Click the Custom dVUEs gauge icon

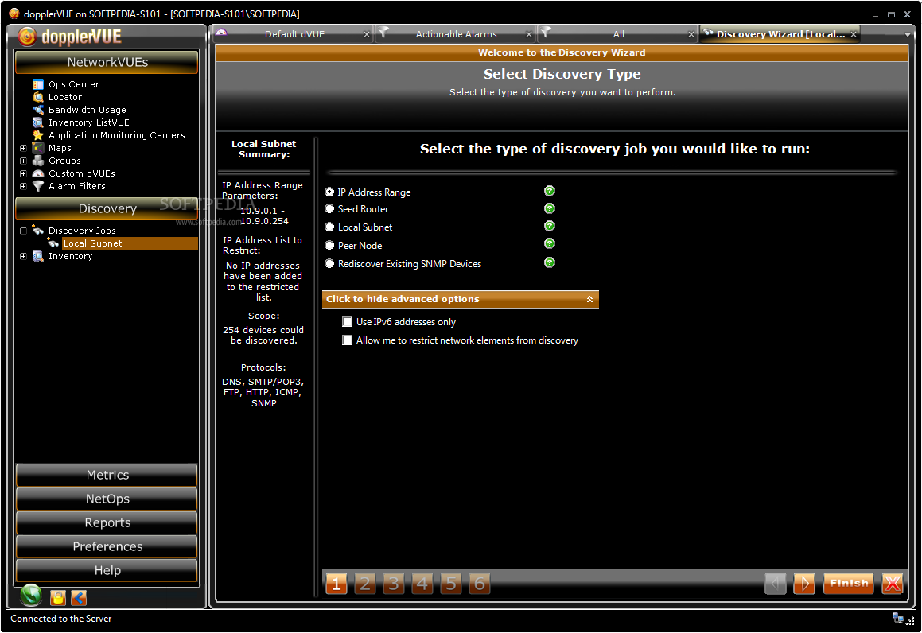(x=38, y=173)
